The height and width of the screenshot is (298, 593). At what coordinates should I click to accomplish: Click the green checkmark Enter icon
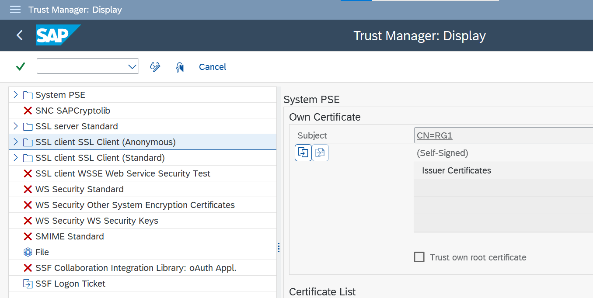(x=21, y=67)
